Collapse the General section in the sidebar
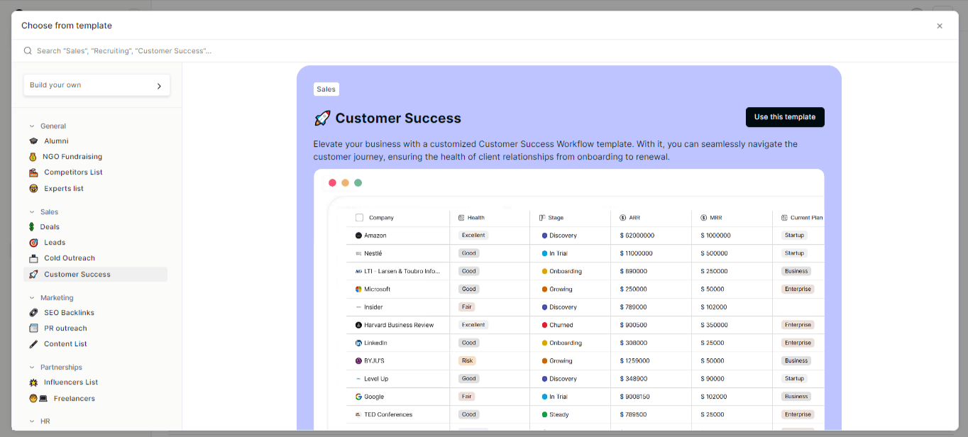Viewport: 968px width, 437px height. 31,126
